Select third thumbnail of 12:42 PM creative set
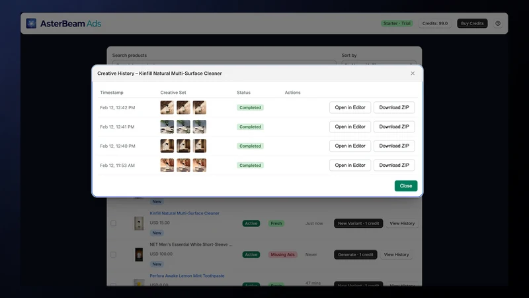The width and height of the screenshot is (529, 298). pos(200,107)
